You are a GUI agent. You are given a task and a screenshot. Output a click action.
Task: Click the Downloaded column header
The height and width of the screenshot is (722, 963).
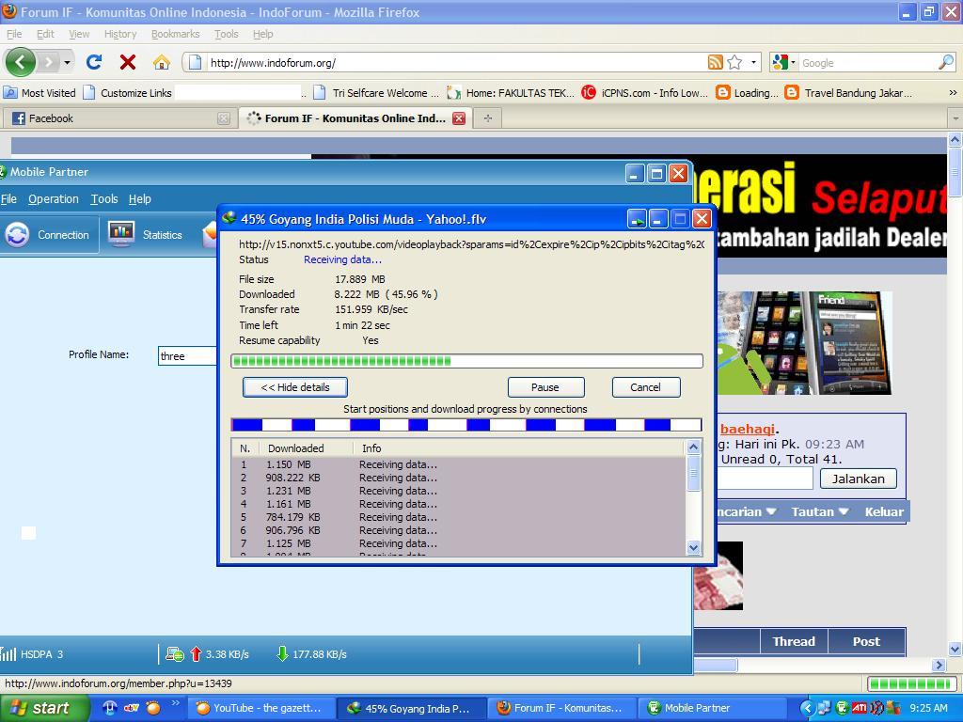[306, 448]
